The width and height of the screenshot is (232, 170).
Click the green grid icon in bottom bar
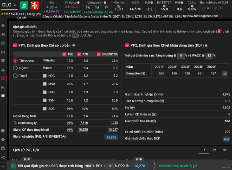[13, 166]
